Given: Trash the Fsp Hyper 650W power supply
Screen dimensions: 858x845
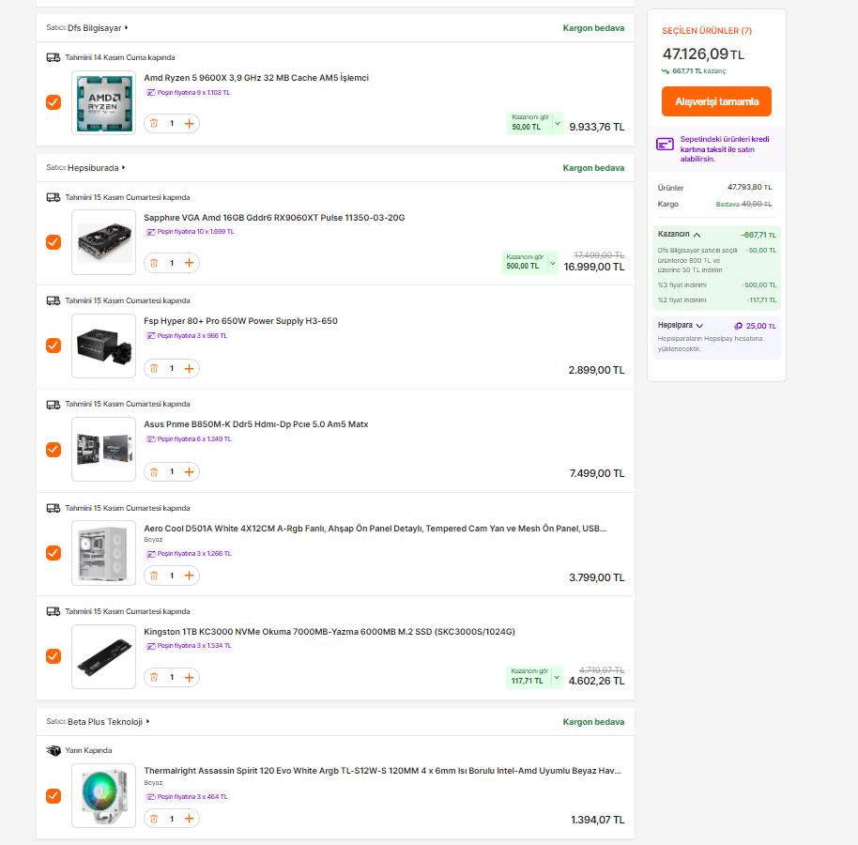Looking at the screenshot, I should [x=154, y=368].
